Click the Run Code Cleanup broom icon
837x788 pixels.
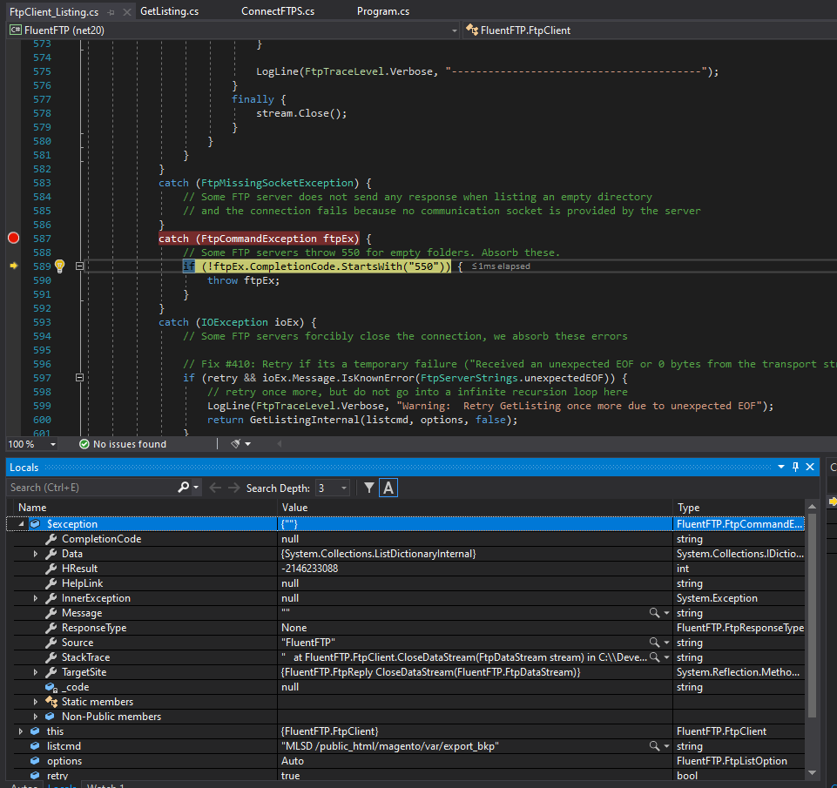click(x=235, y=444)
